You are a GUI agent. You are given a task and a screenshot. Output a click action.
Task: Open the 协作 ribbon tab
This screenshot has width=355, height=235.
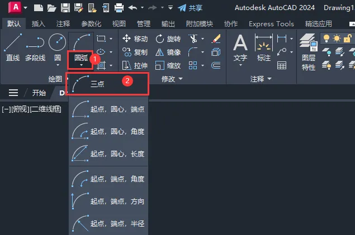(x=231, y=23)
